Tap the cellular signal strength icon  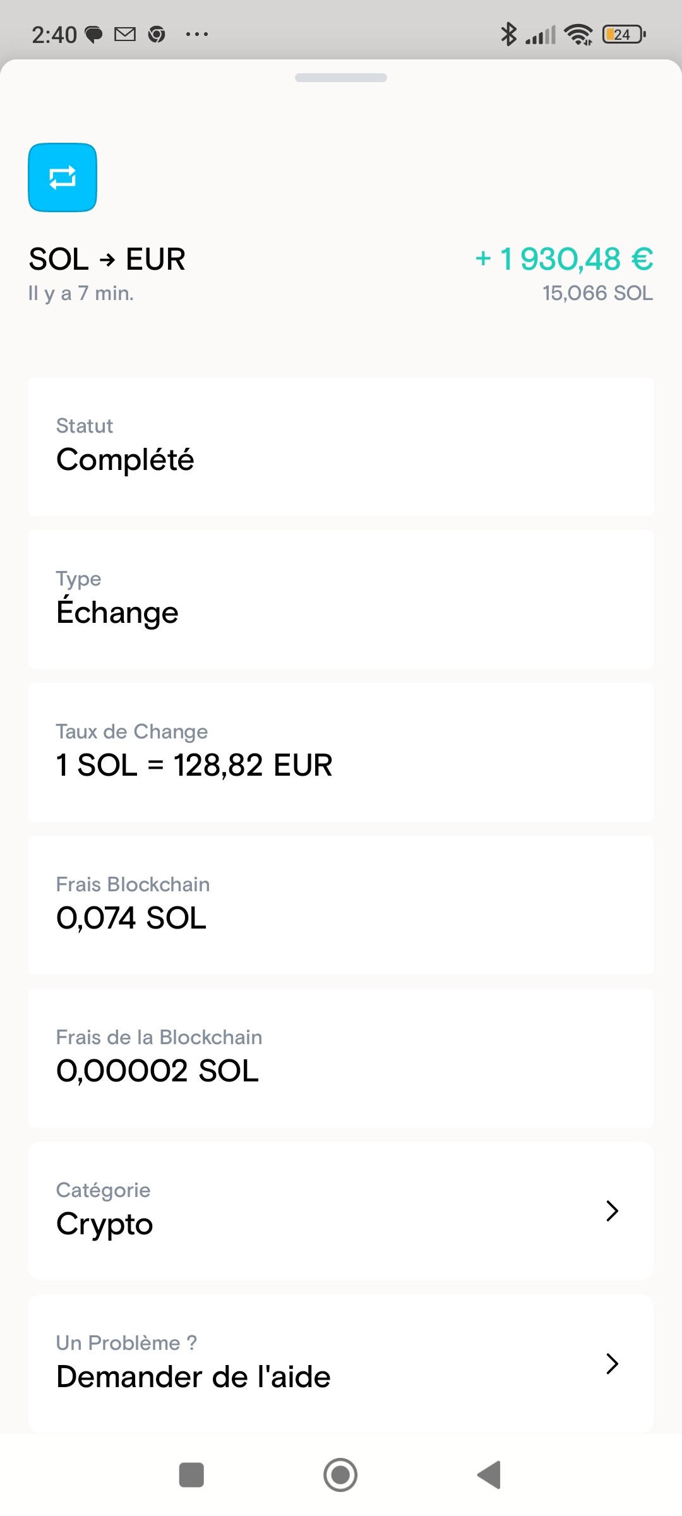coord(541,35)
